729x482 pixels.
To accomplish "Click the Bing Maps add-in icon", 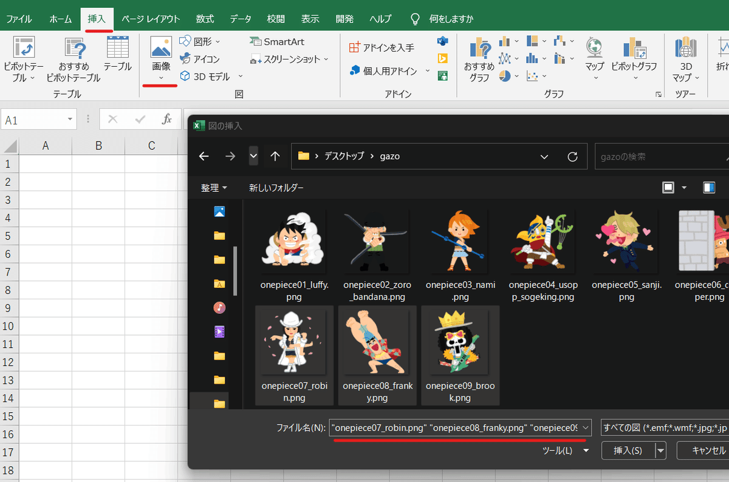I will point(443,58).
